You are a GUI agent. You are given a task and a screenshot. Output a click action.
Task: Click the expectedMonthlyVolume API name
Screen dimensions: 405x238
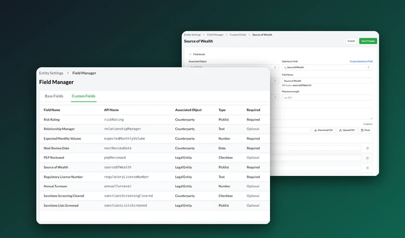[125, 139]
